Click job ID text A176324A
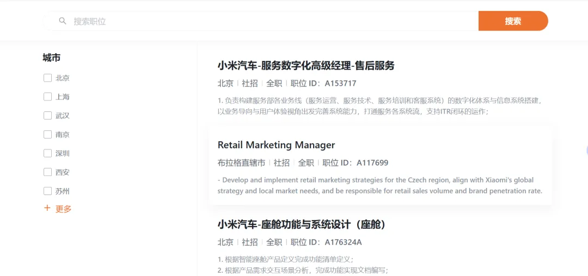This screenshot has height=276, width=588. pyautogui.click(x=343, y=242)
